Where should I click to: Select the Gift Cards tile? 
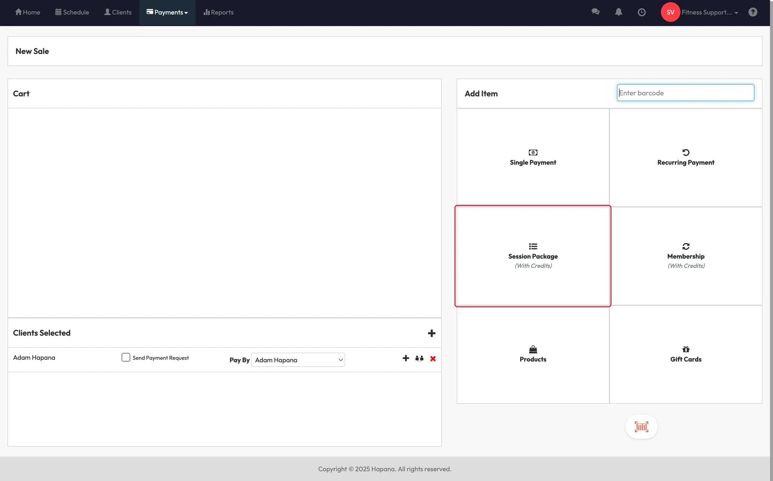coord(685,354)
